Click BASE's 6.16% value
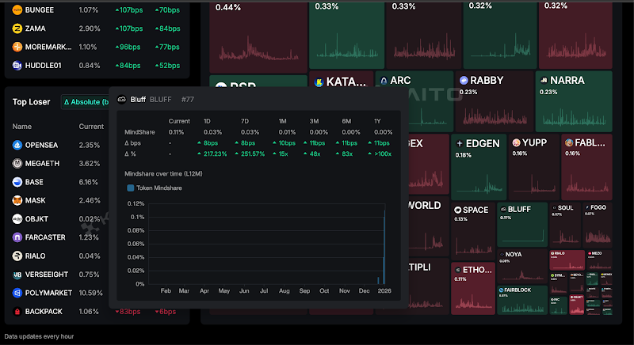The image size is (634, 345). click(x=89, y=182)
